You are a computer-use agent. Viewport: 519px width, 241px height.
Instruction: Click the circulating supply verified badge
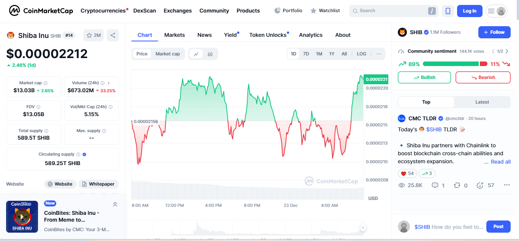[84, 154]
